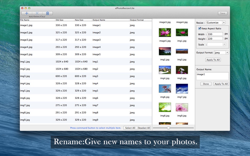Click the Width input field
The image size is (250, 156).
[215, 34]
